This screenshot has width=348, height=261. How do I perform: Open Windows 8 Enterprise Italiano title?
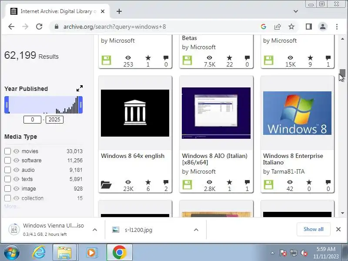293,159
